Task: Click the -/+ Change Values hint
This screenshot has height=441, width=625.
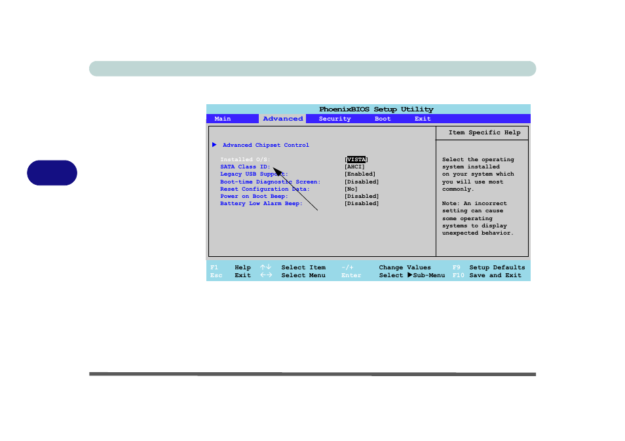Action: coord(387,267)
